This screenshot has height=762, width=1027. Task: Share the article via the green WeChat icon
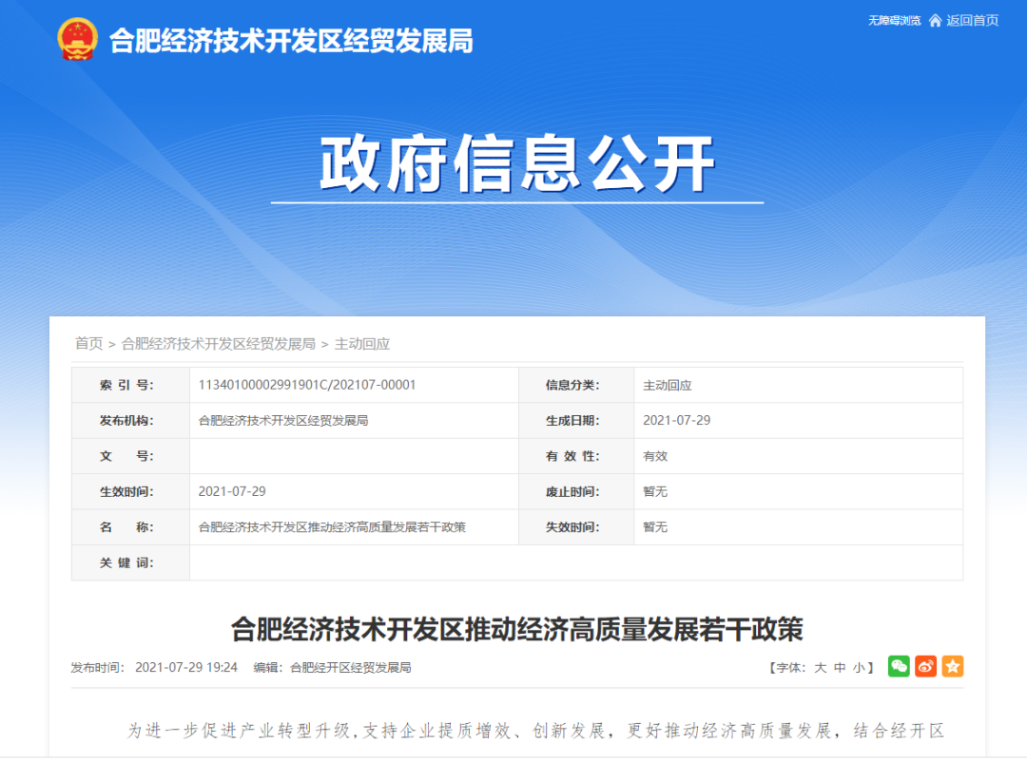click(x=899, y=666)
